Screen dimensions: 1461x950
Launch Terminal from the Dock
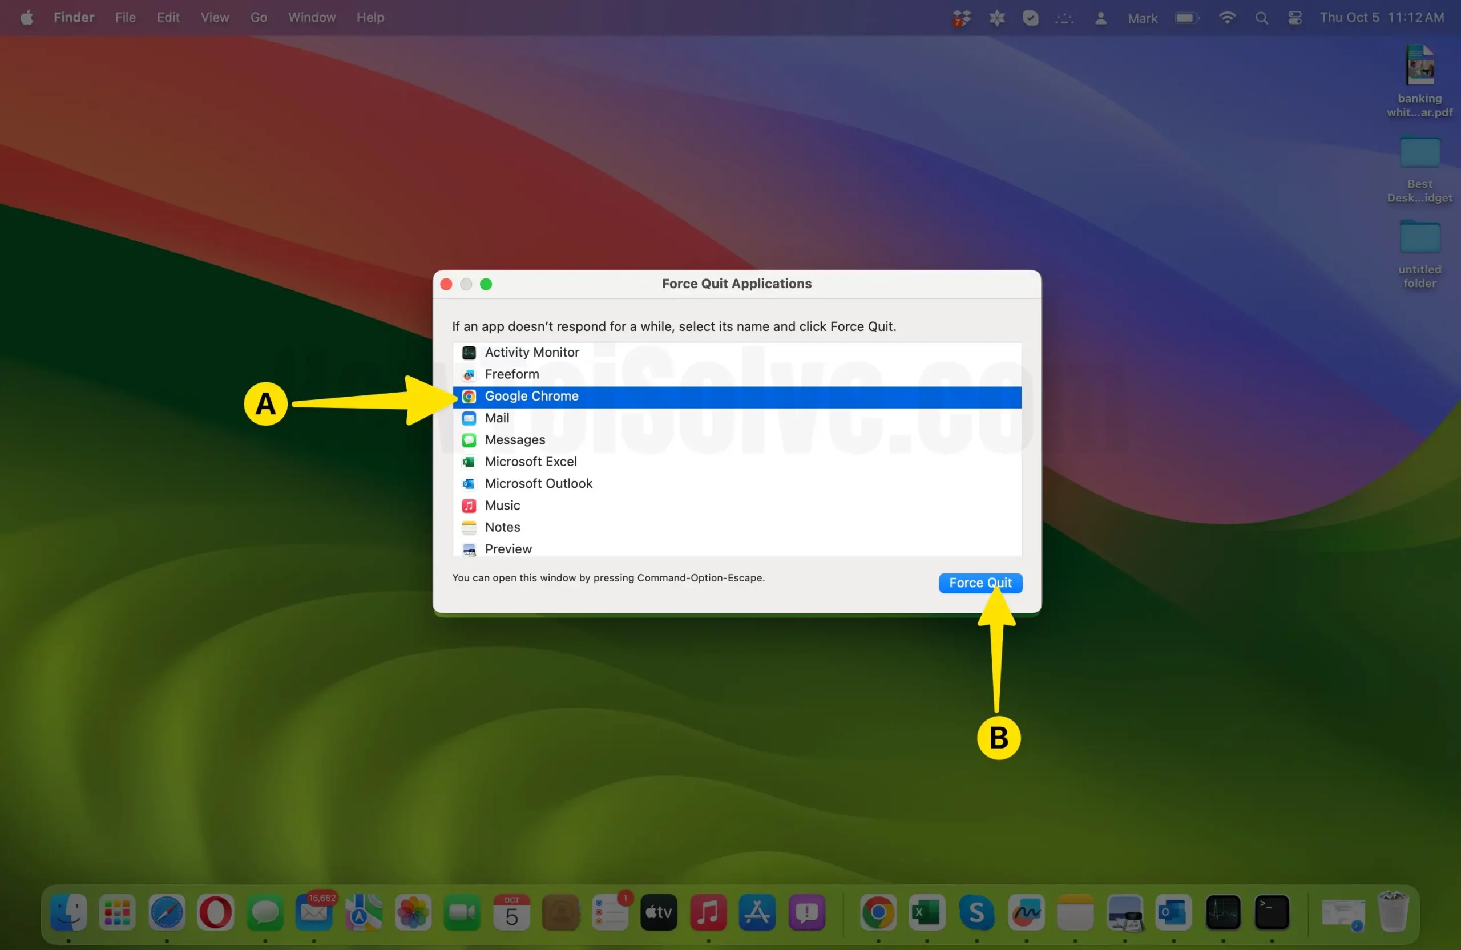pos(1272,912)
